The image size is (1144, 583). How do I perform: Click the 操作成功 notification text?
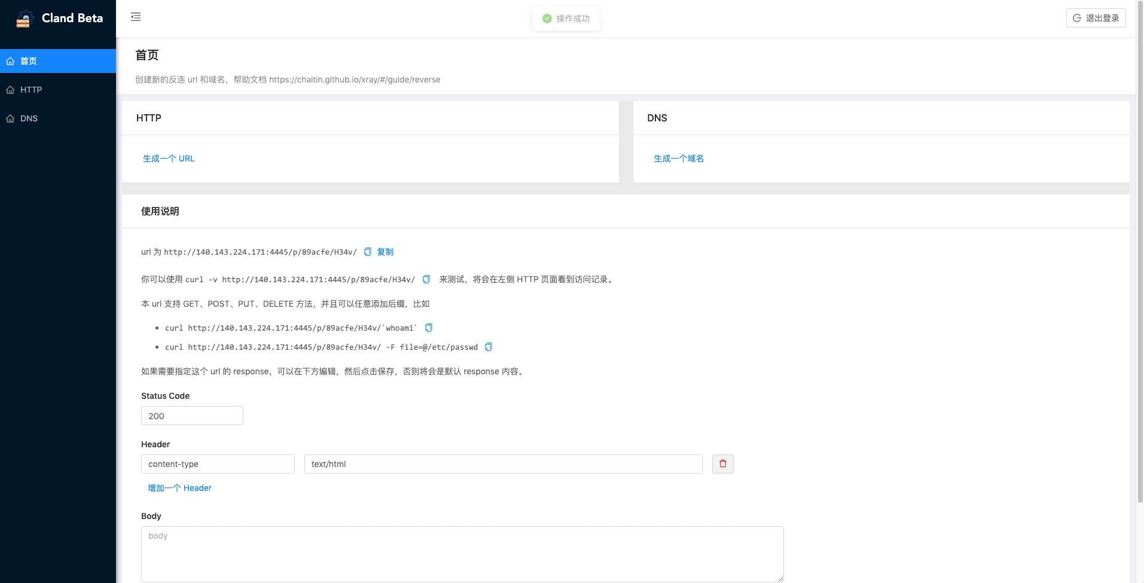coord(573,19)
